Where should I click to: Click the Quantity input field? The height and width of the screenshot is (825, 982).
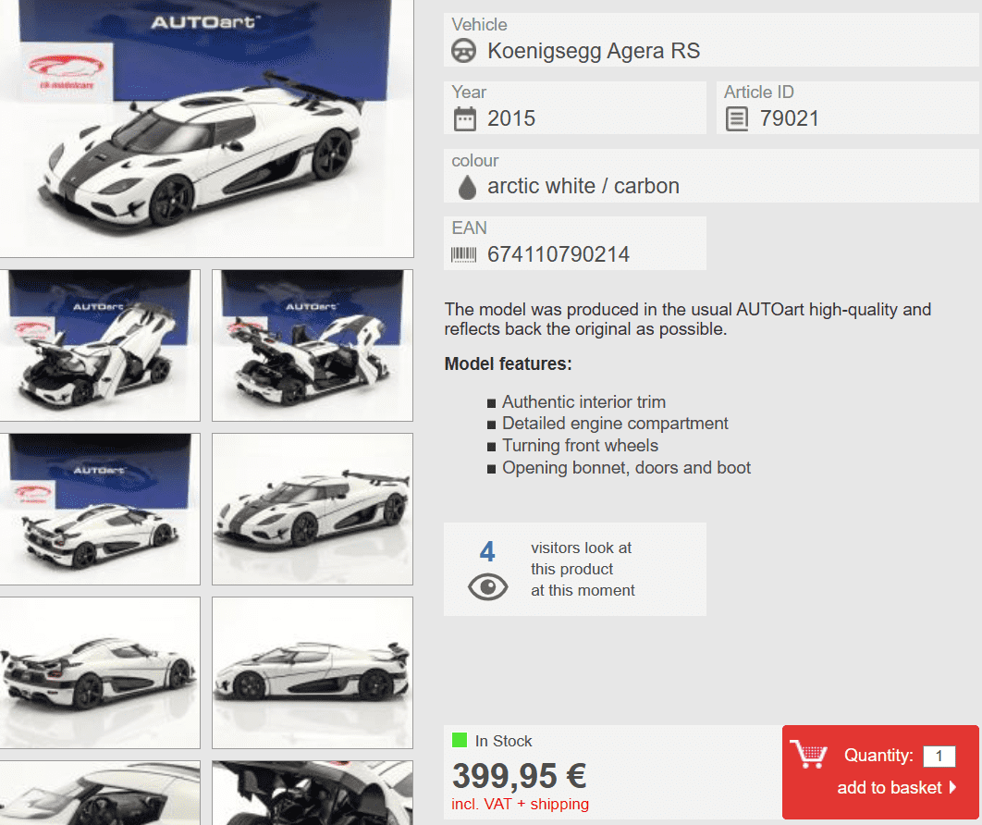click(939, 756)
